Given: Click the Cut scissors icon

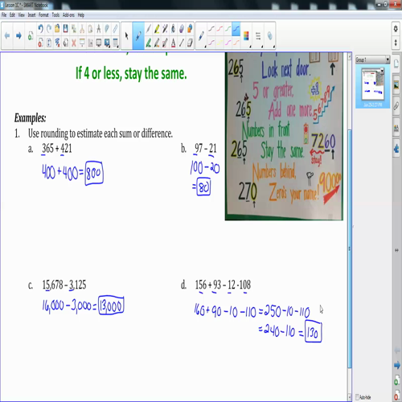Looking at the screenshot, I should [x=82, y=28].
